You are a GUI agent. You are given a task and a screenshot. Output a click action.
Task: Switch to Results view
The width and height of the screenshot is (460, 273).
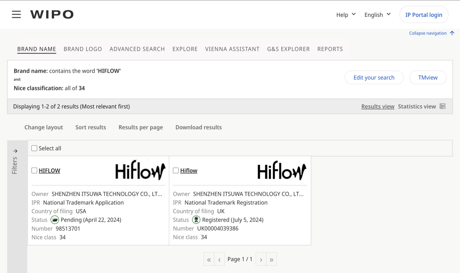378,106
